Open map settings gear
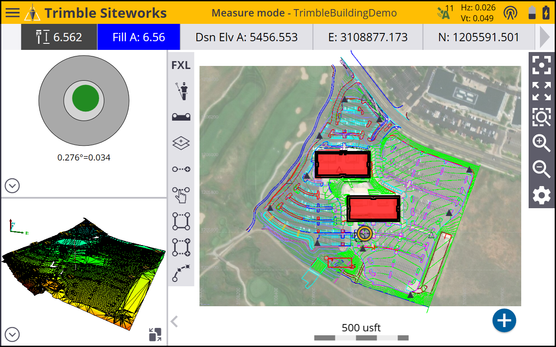Screen dimensions: 556x347 (x=542, y=196)
